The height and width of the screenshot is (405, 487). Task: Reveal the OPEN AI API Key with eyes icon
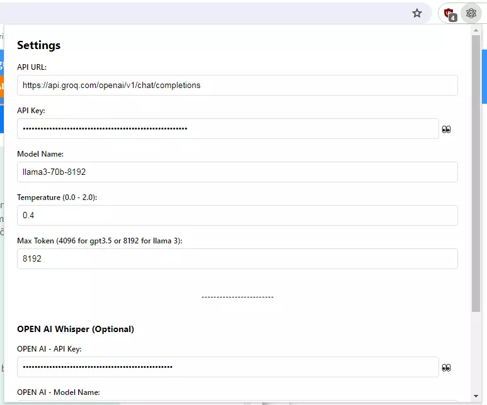pos(446,367)
